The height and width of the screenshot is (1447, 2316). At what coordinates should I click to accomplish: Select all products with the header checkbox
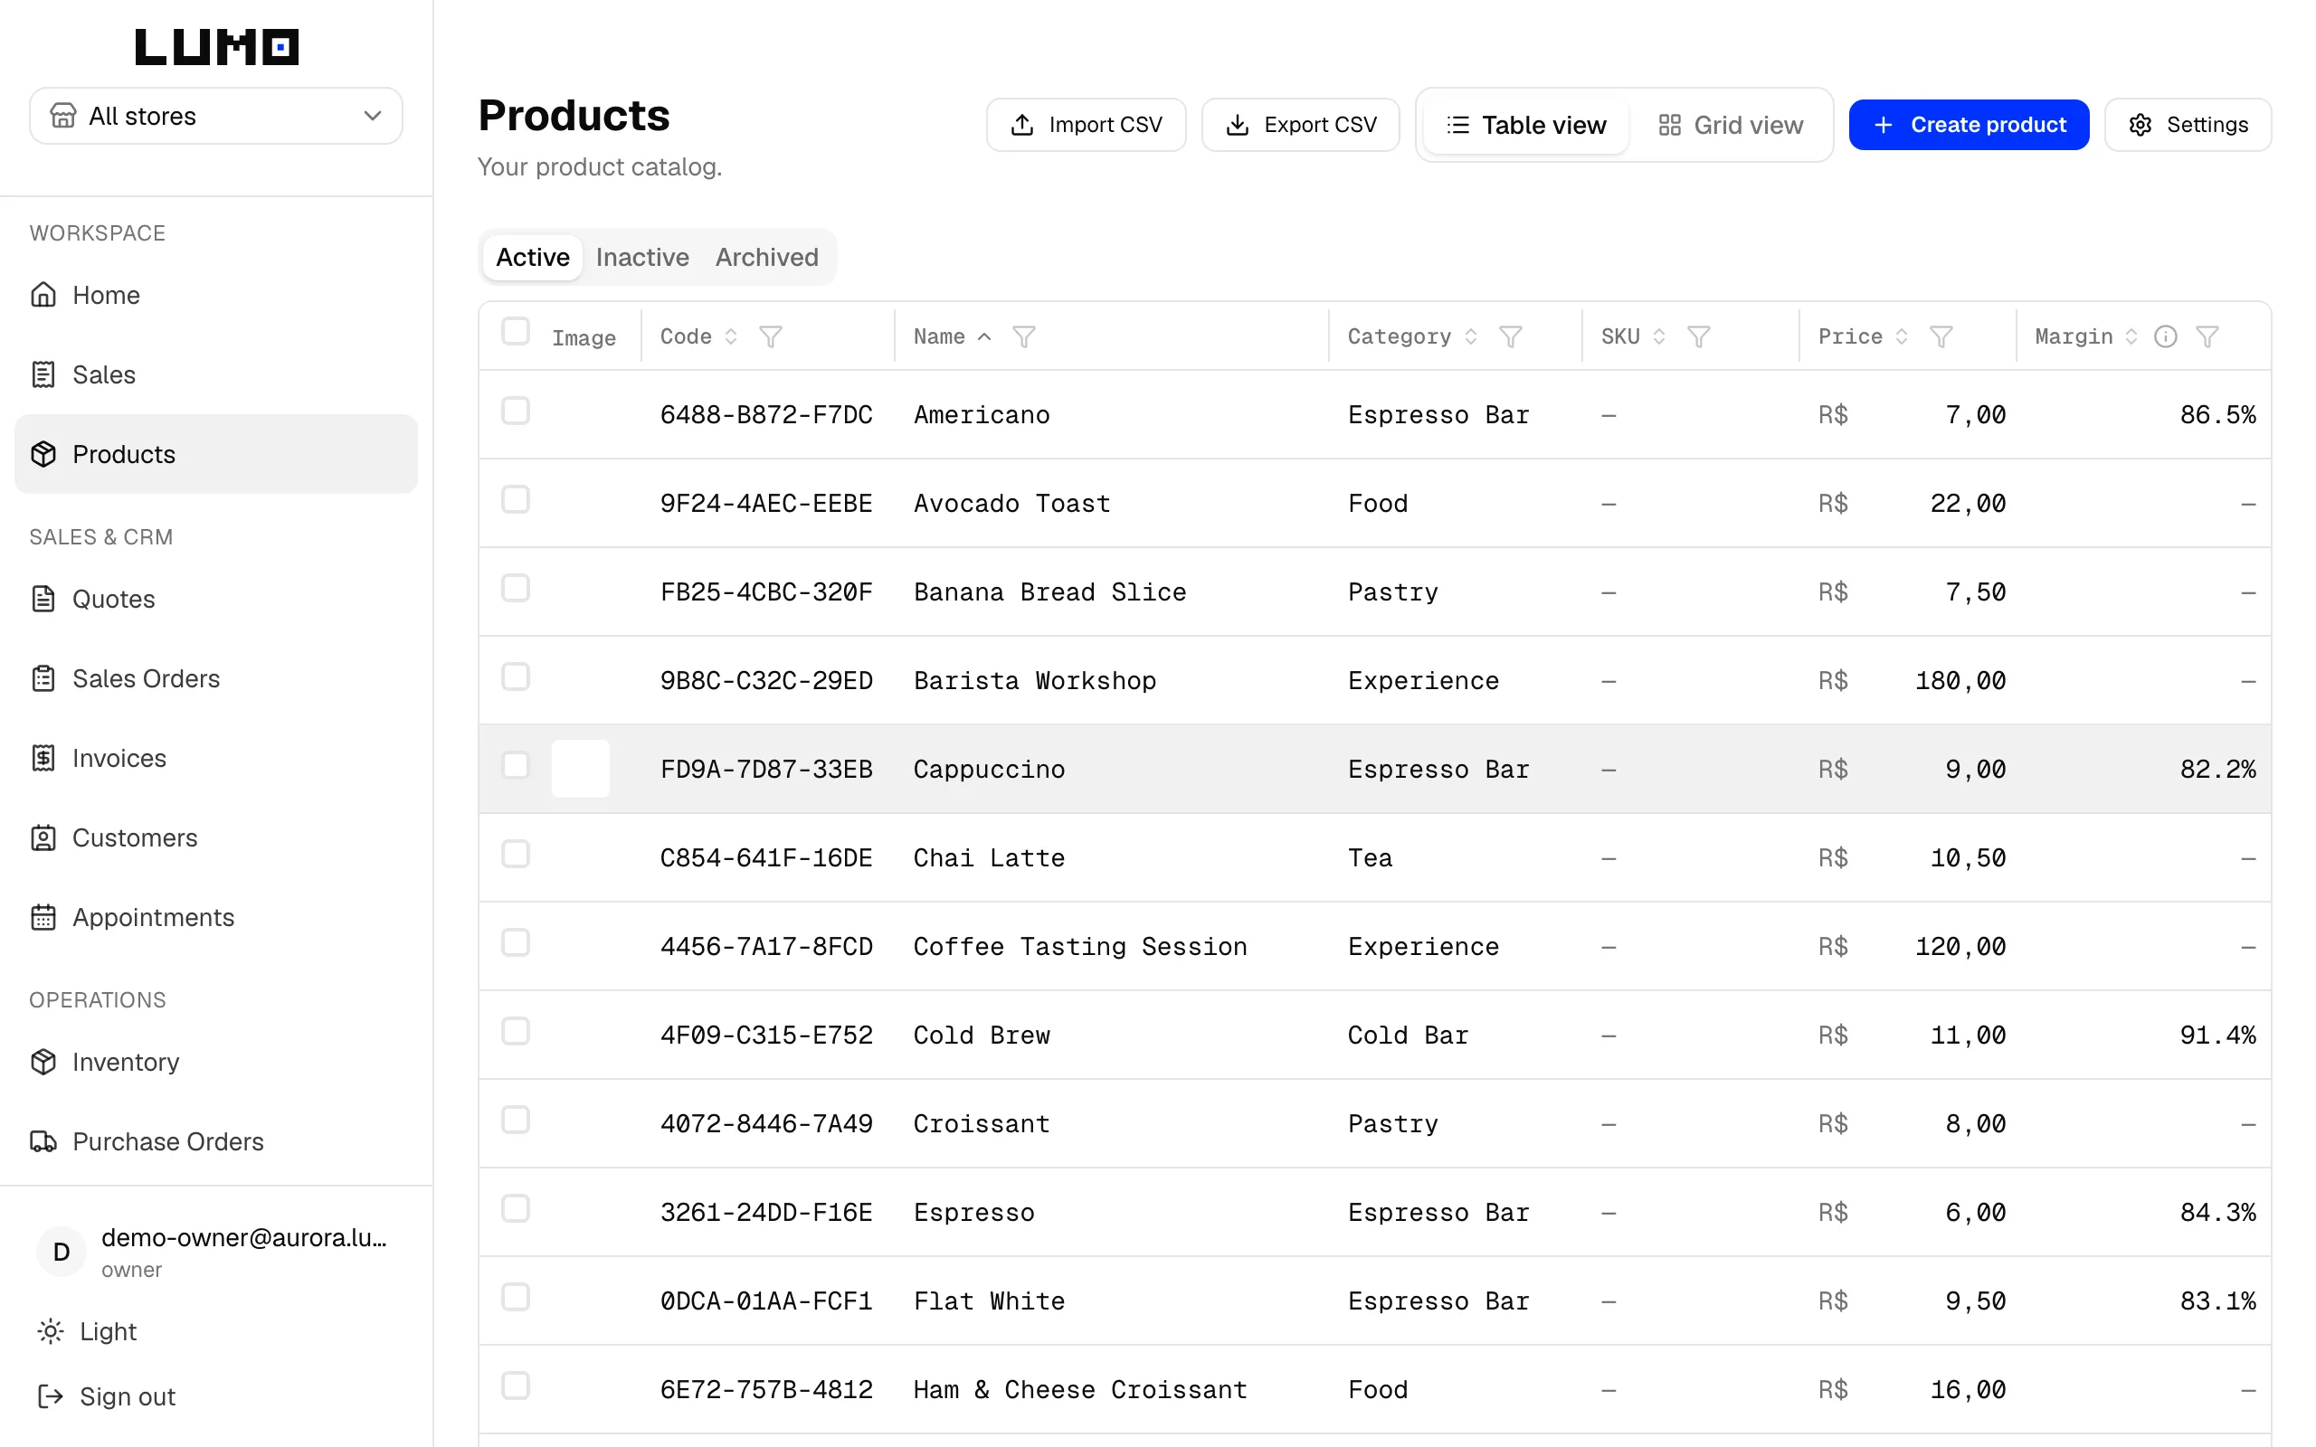[516, 331]
